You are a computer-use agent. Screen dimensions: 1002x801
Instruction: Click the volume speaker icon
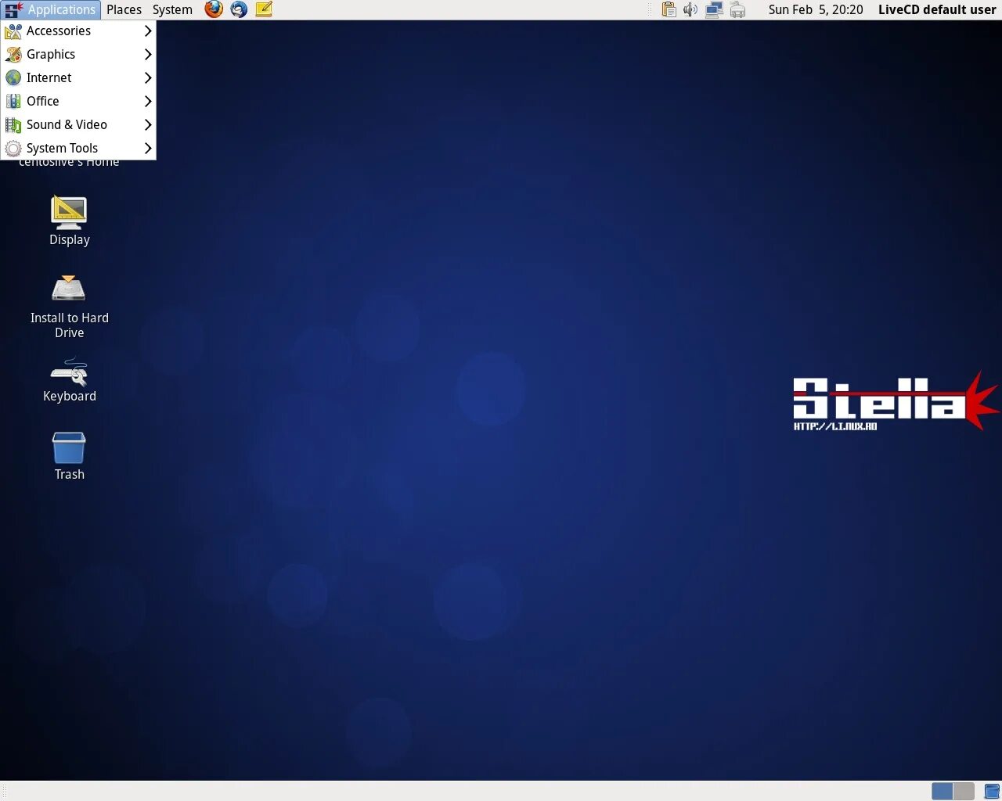click(690, 9)
